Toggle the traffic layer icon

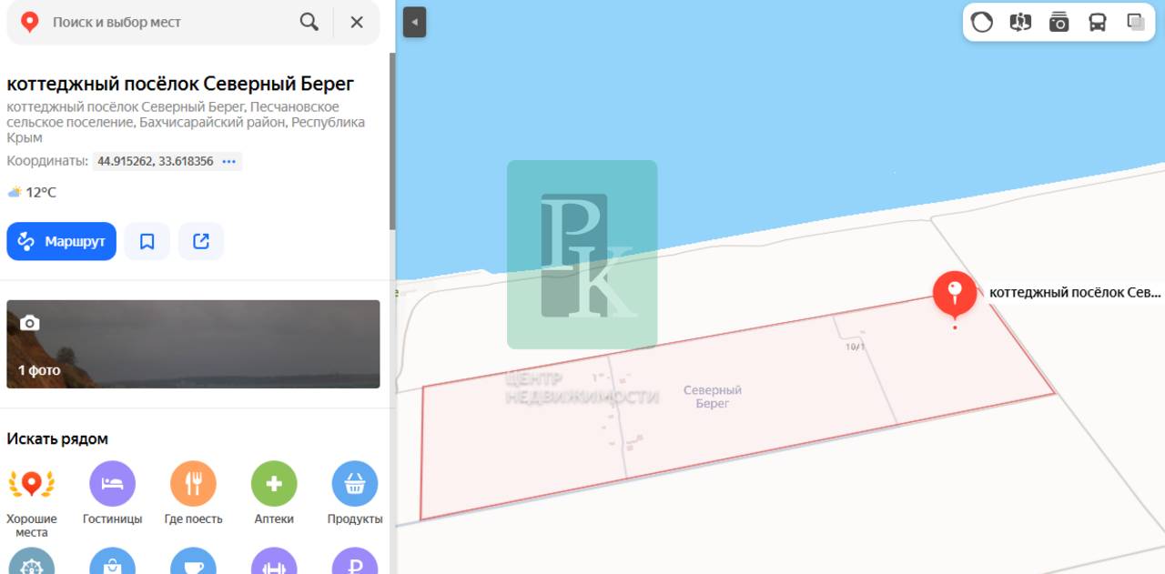(x=982, y=22)
